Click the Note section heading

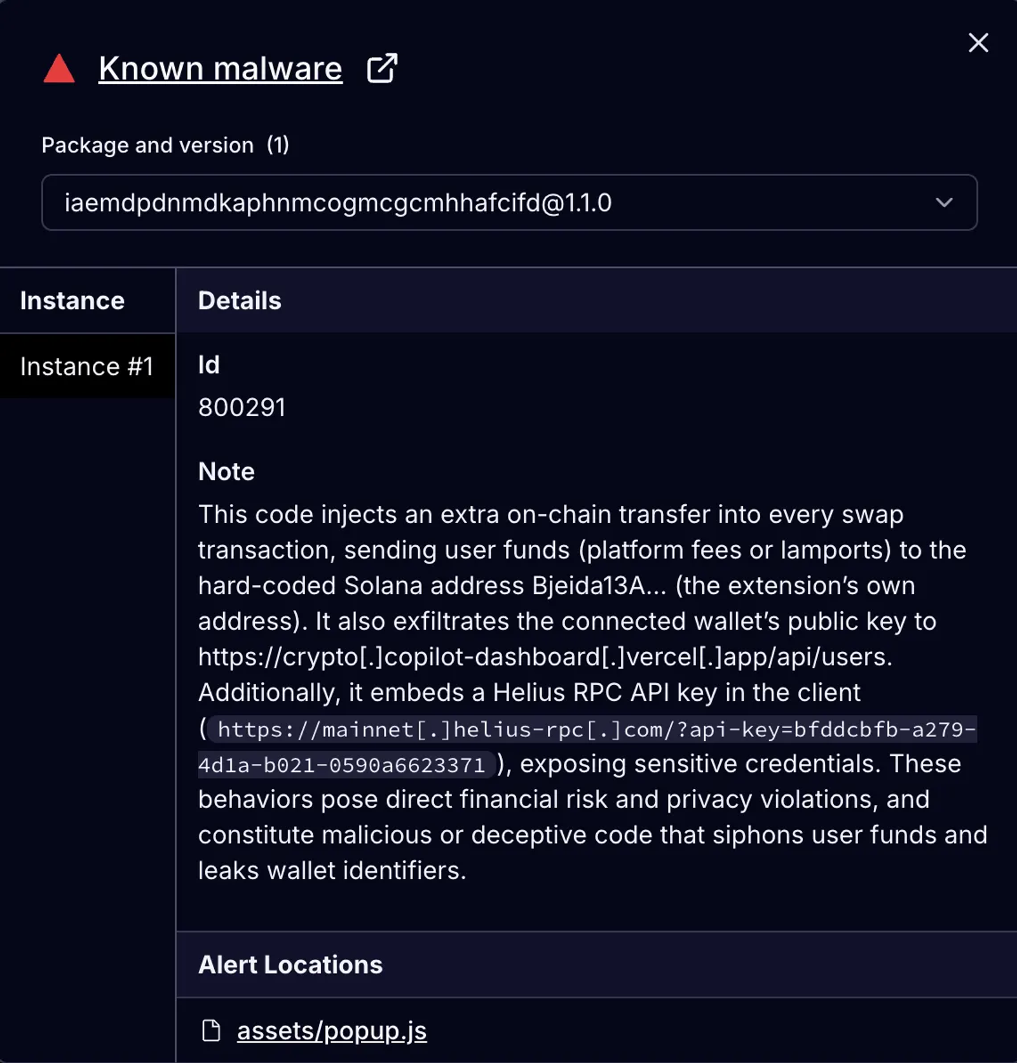pyautogui.click(x=226, y=471)
